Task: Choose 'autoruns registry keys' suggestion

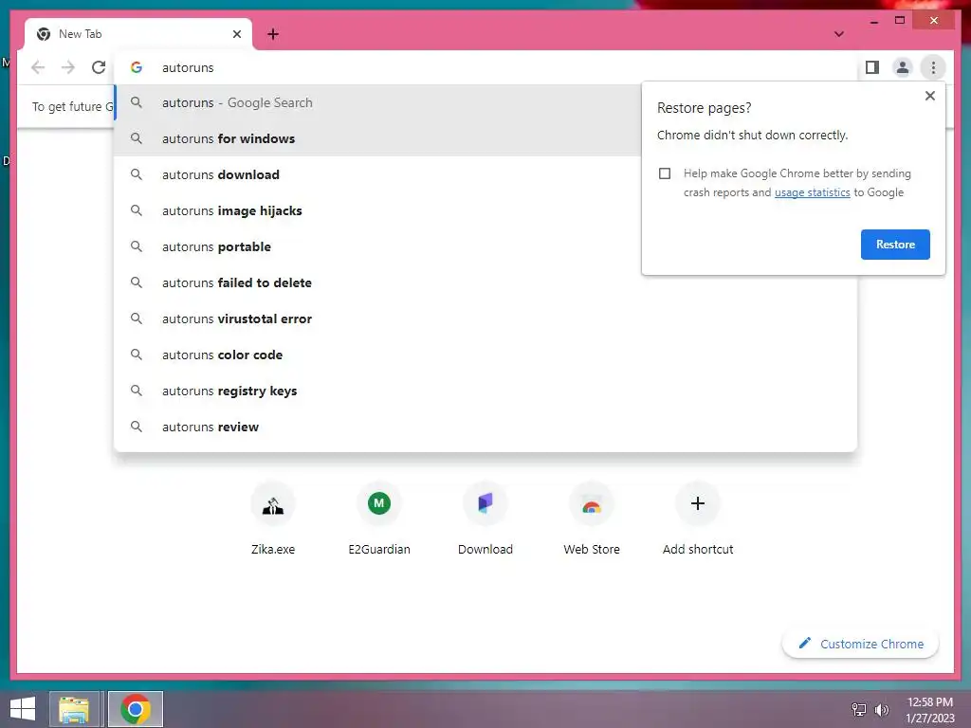Action: tap(485, 391)
